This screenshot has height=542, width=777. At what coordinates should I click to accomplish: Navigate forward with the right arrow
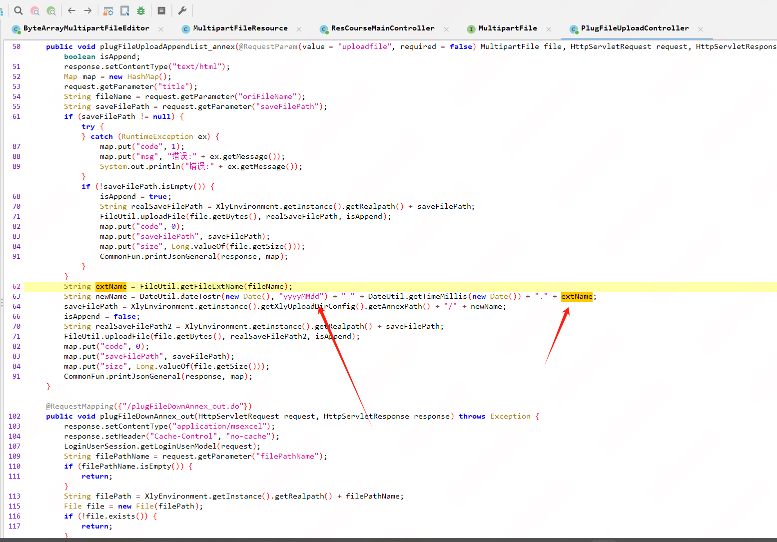(x=88, y=10)
